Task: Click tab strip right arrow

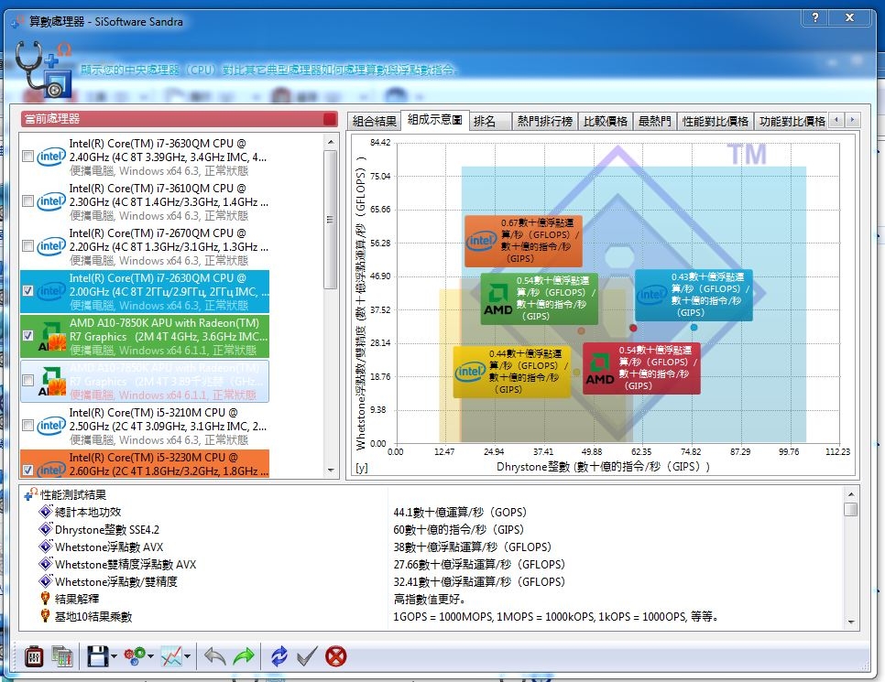Action: [x=852, y=120]
